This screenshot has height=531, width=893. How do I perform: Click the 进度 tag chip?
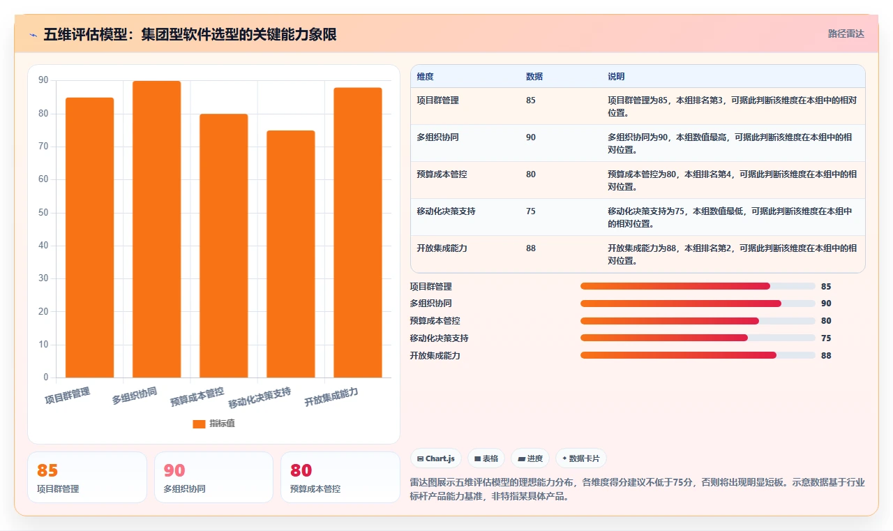point(530,458)
